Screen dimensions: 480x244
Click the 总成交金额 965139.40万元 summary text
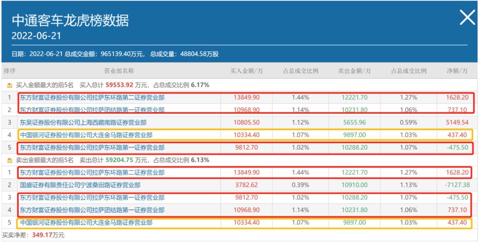104,54
